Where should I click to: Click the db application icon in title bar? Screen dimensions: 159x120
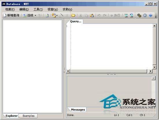coord(4,4)
